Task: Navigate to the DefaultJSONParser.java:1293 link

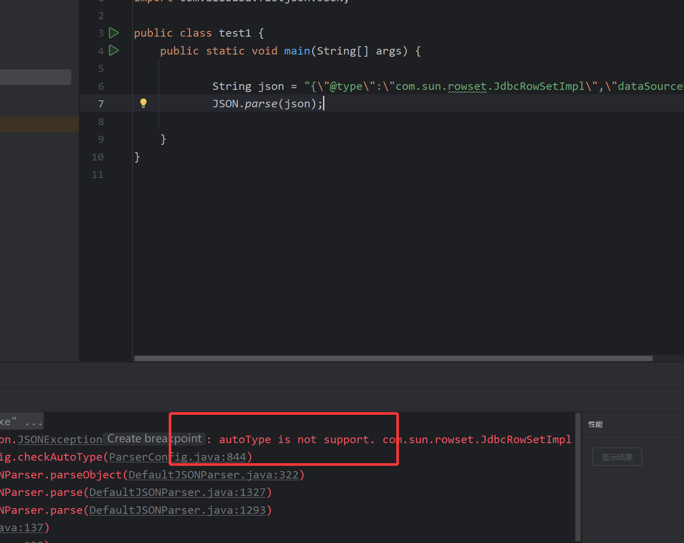Action: tap(177, 510)
